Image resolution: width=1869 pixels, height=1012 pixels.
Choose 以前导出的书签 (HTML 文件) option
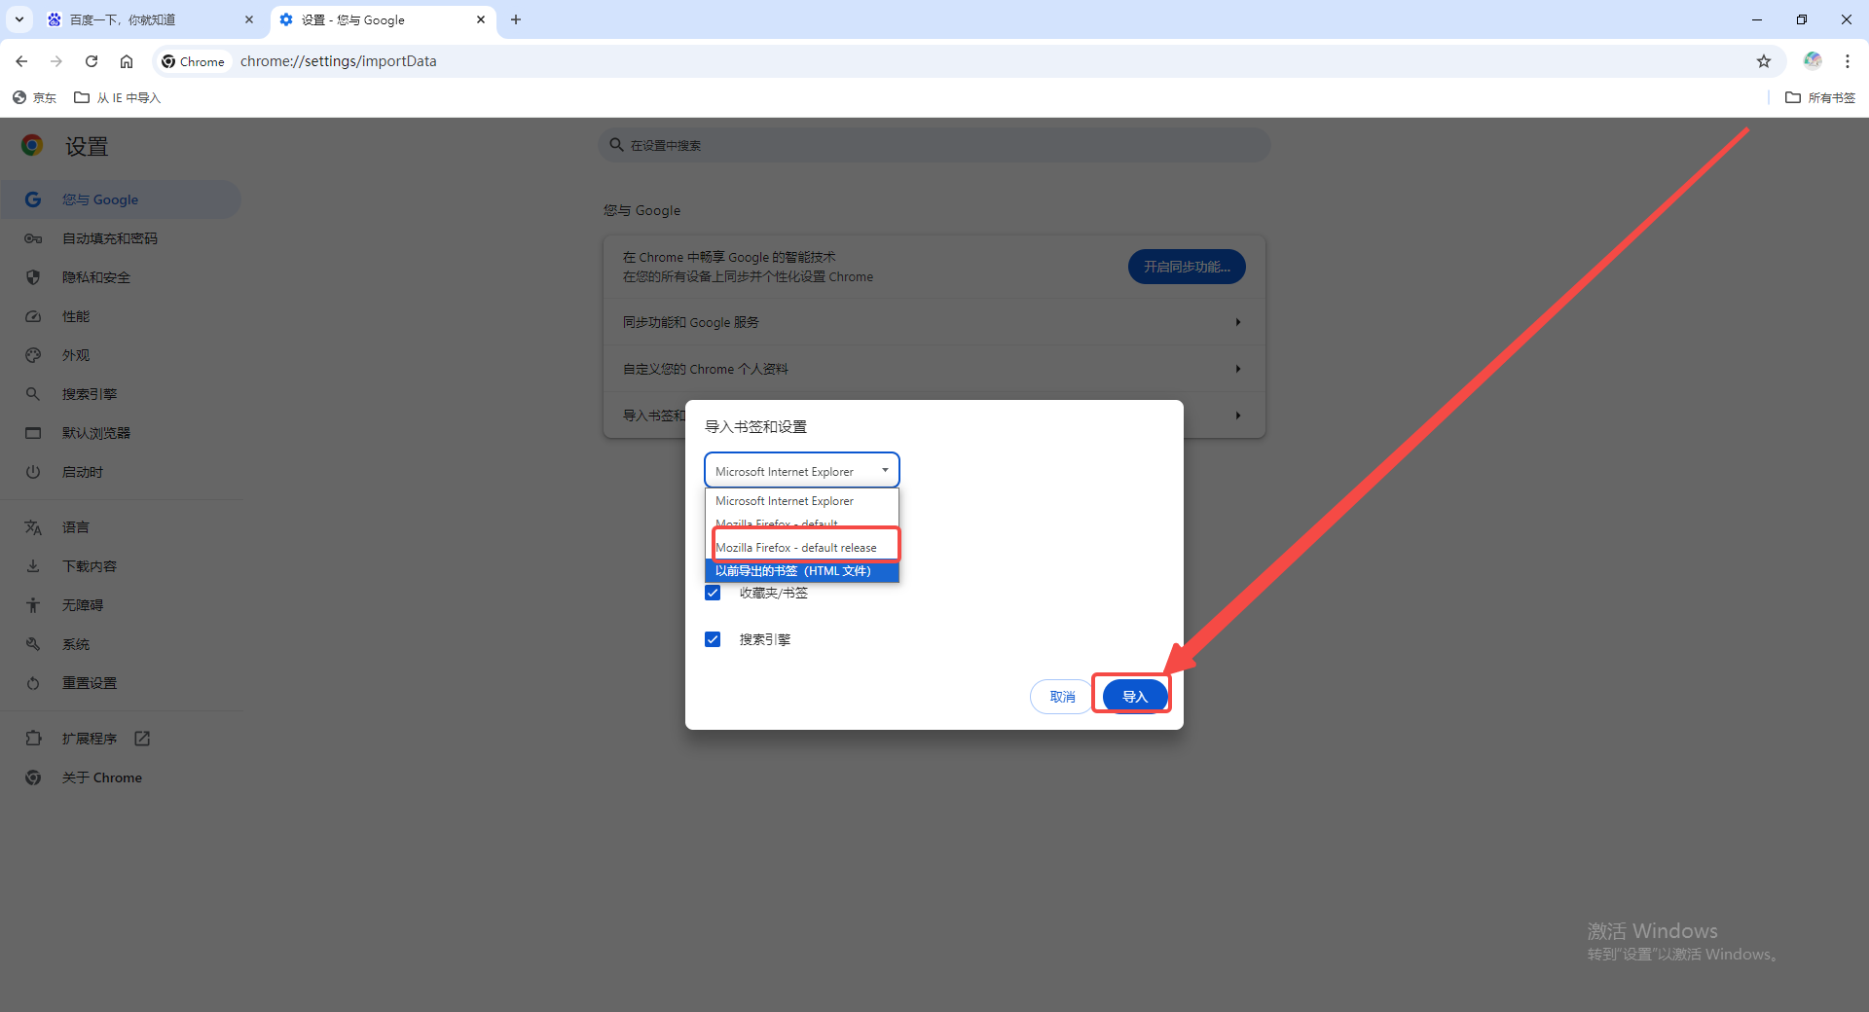(x=802, y=571)
